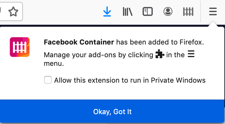Click the inline hamburger menu glyph
Screen dimensions: 225x124
191,54
